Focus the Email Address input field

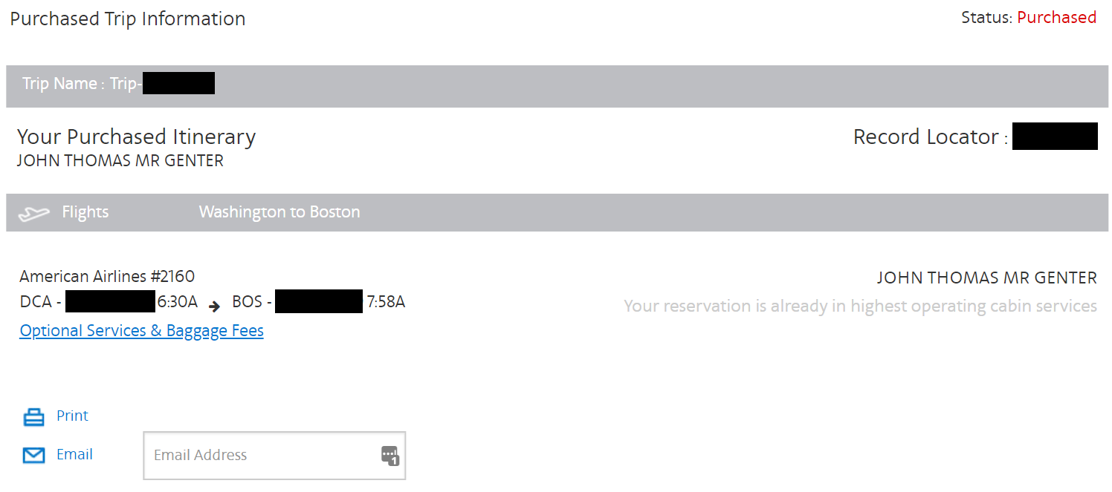point(260,455)
